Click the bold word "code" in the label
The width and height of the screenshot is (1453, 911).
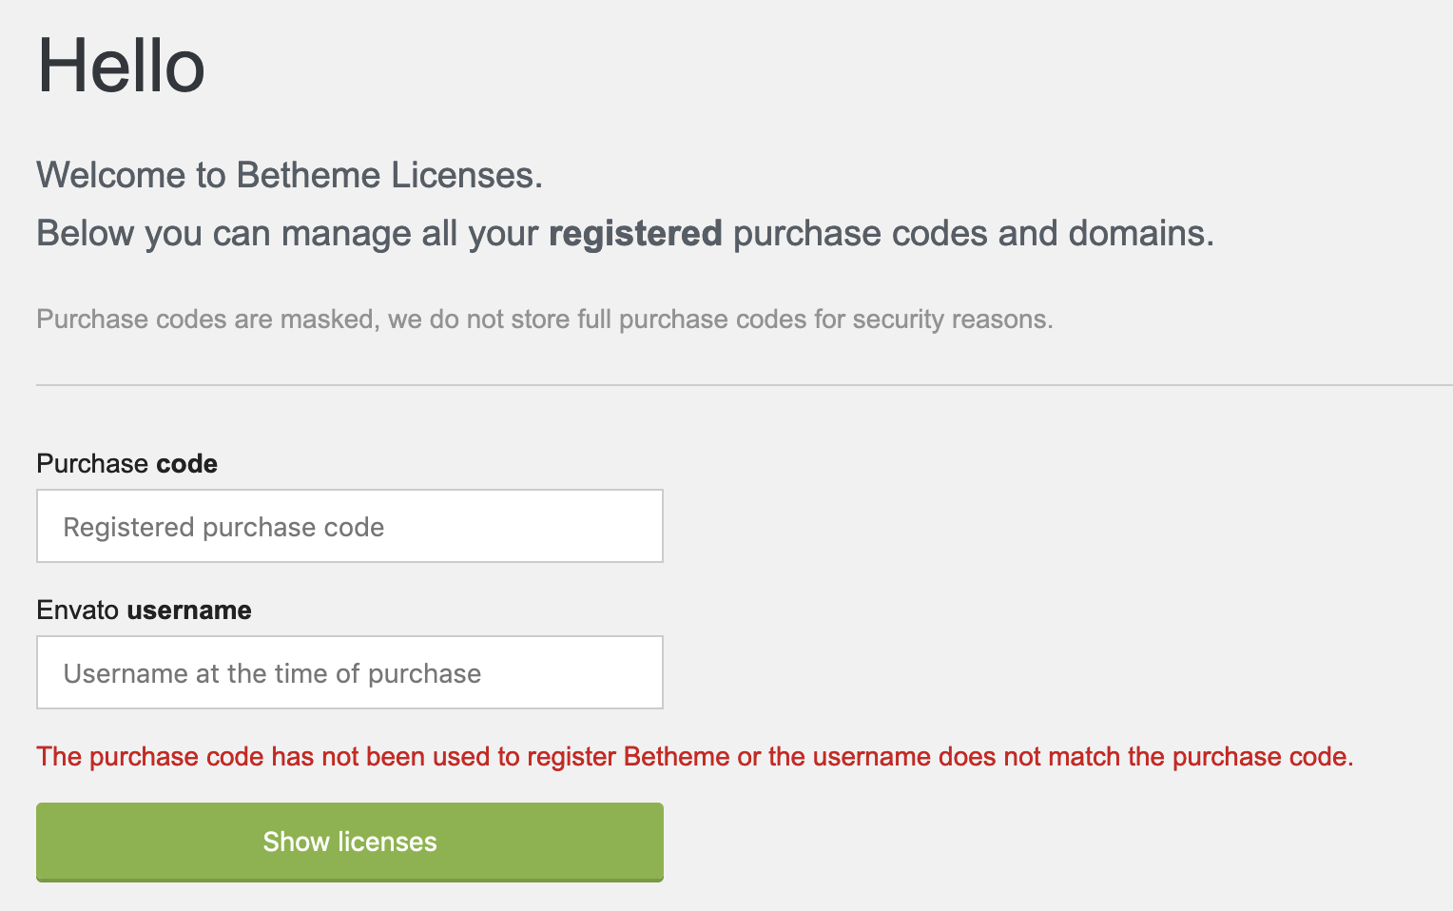pos(186,463)
